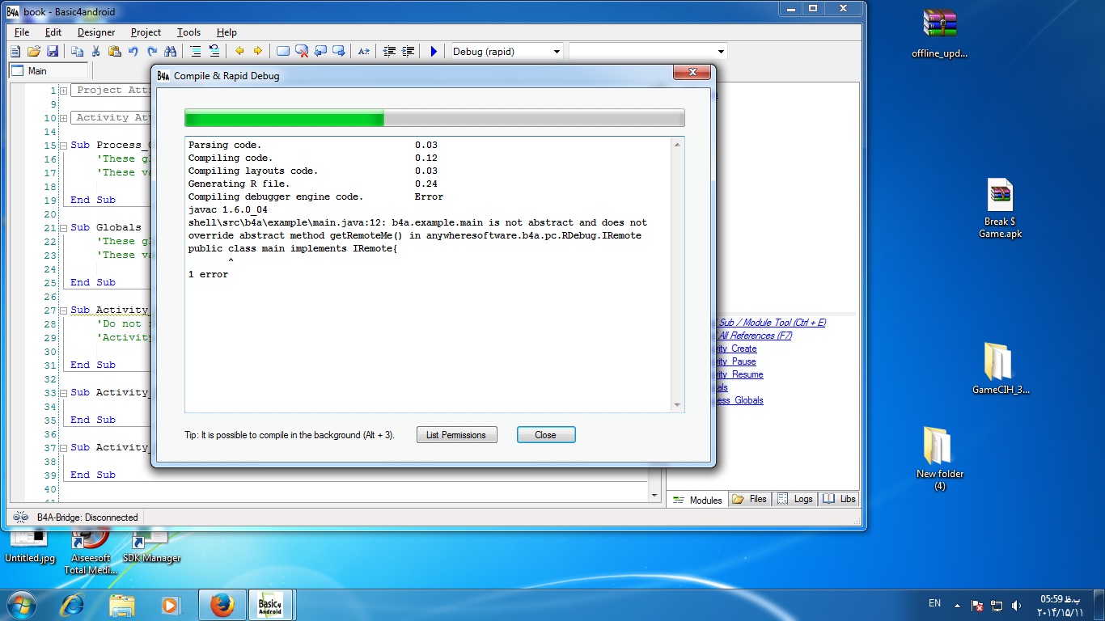The width and height of the screenshot is (1105, 621).
Task: Open Windows Explorer from the taskbar
Action: coord(122,605)
